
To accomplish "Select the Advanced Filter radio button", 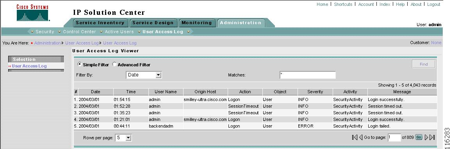I will pyautogui.click(x=114, y=64).
